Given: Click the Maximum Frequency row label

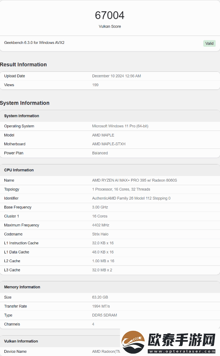Looking at the screenshot, I should coord(22,225).
